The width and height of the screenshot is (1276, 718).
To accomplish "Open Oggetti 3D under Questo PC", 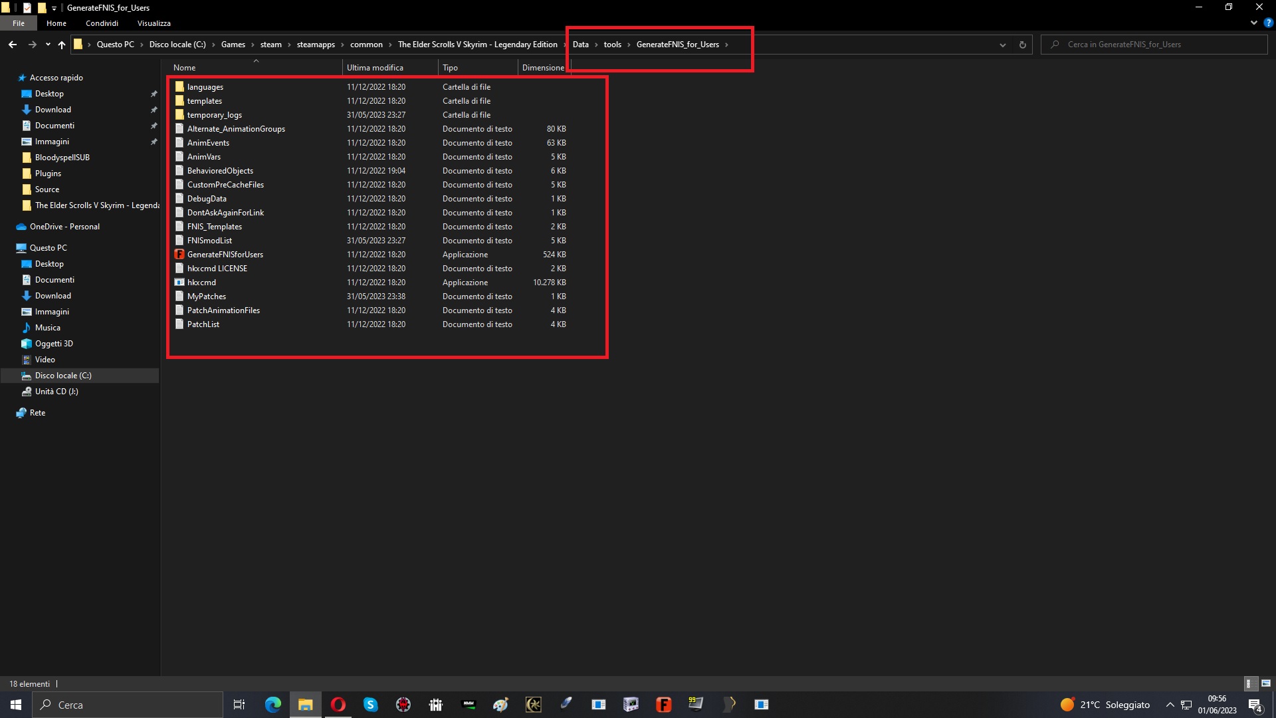I will click(54, 344).
